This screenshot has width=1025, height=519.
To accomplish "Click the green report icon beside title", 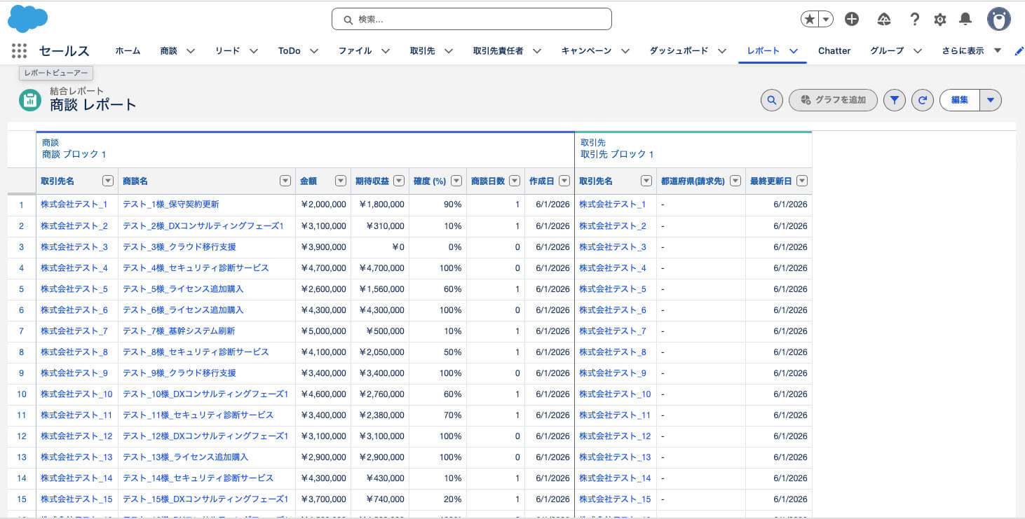I will point(30,100).
